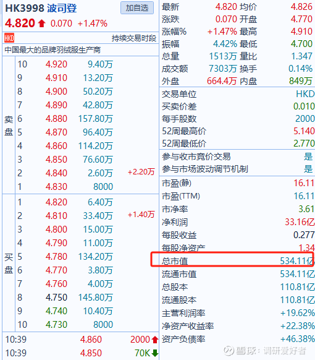Select the +1.40万 volume change
This screenshot has width=315, height=360.
coord(141,215)
